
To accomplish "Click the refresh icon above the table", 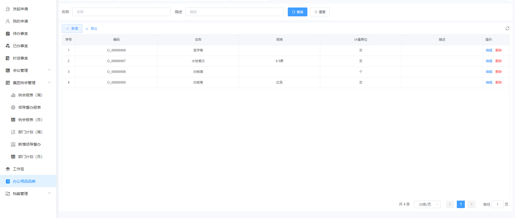I will 507,28.
